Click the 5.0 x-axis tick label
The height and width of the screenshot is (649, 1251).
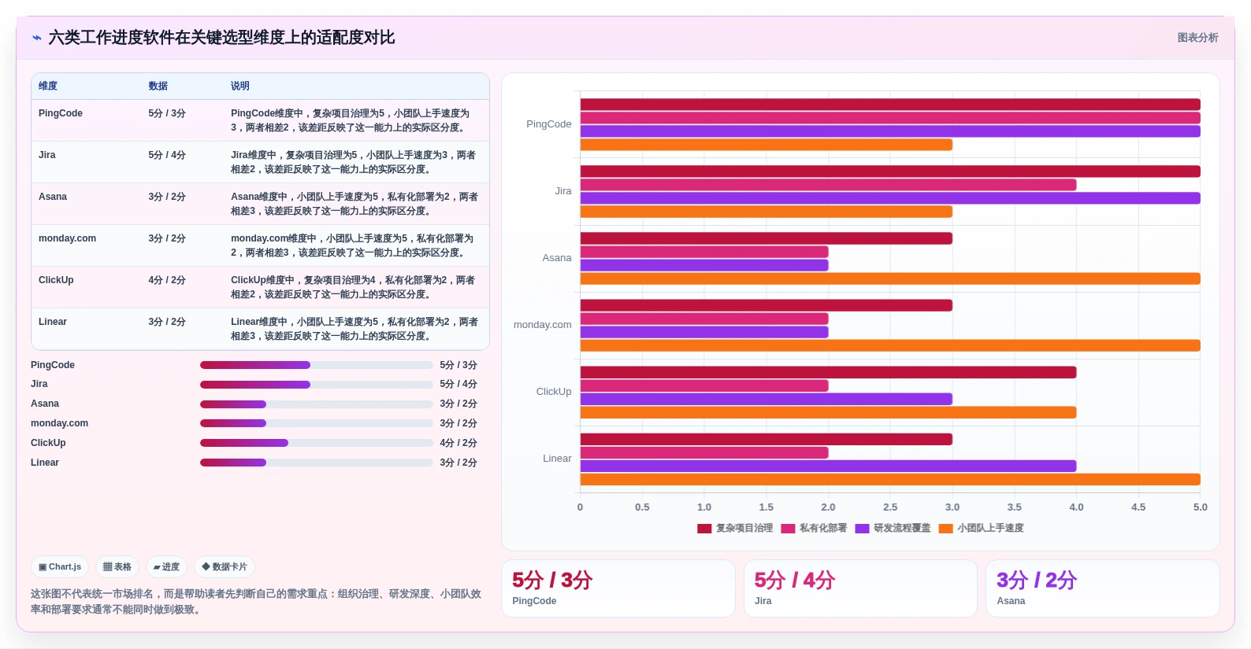[x=1200, y=507]
